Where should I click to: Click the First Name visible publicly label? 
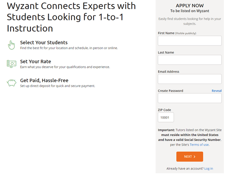tap(177, 33)
